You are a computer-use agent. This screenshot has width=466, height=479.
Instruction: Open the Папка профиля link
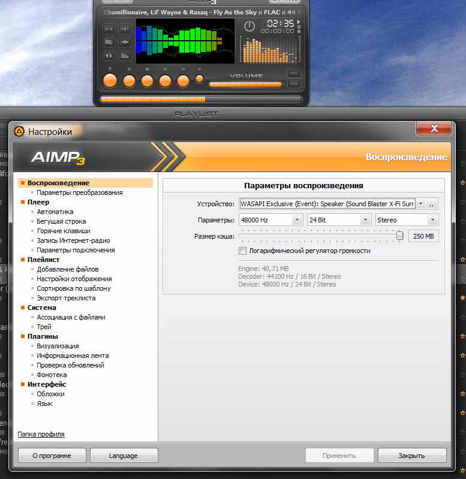click(x=41, y=434)
